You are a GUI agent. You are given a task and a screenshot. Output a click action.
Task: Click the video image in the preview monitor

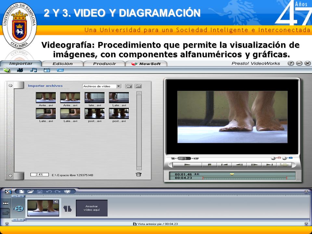[232, 117]
